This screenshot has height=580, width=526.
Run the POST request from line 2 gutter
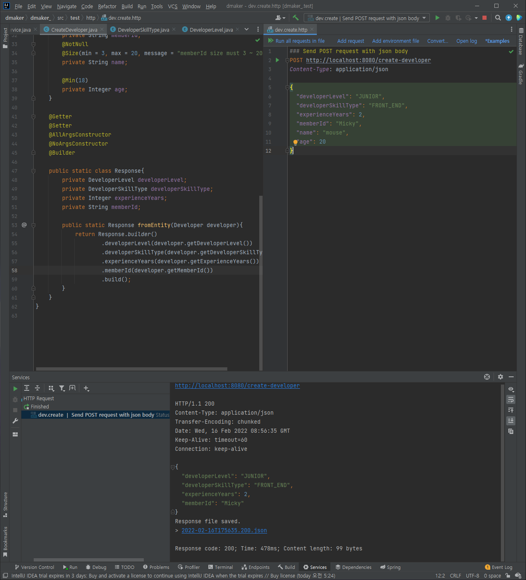277,60
